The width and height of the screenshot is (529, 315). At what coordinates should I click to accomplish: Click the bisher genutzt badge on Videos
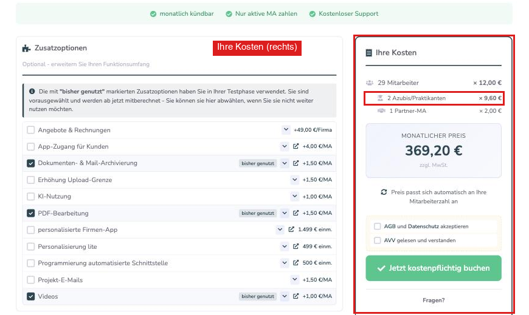tap(258, 296)
